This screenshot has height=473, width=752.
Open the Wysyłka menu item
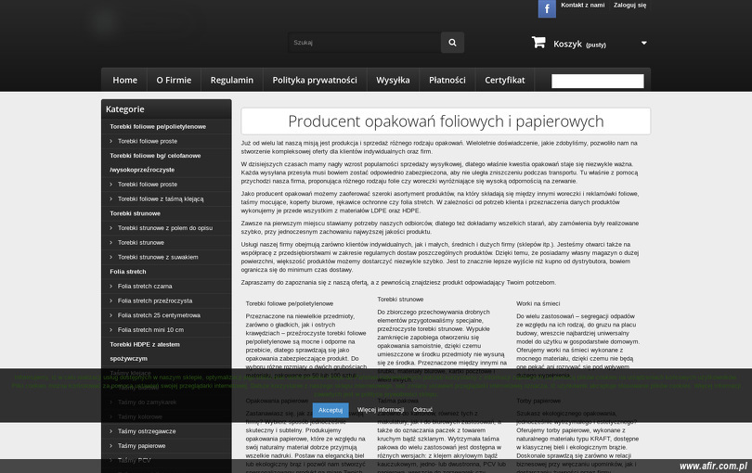[x=393, y=80]
